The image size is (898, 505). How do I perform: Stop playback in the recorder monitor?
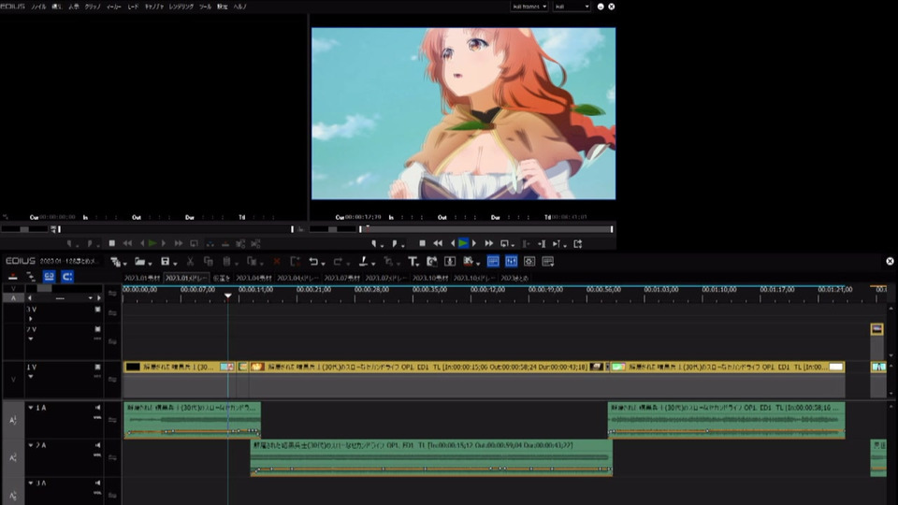(423, 244)
